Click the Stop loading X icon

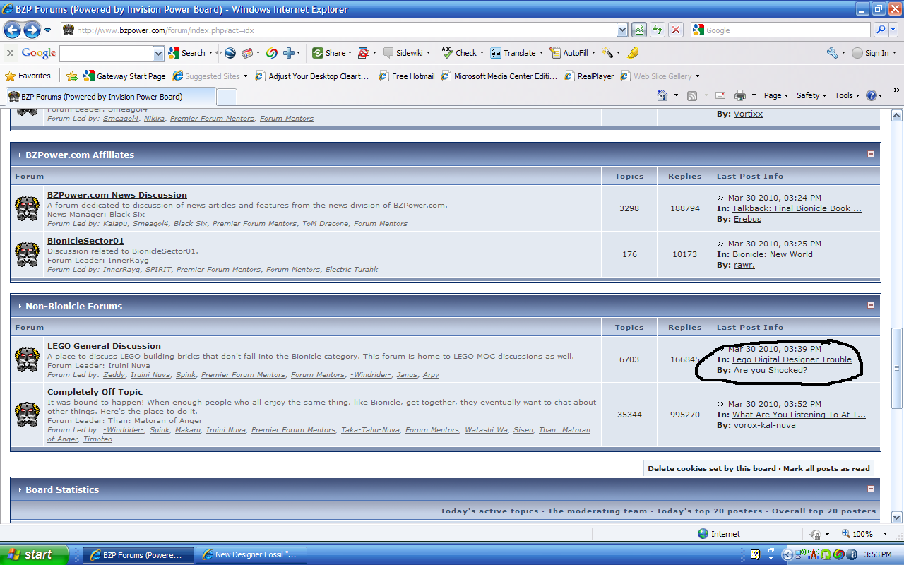coord(676,30)
